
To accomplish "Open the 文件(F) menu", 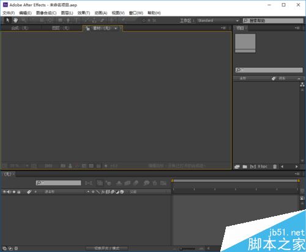I will click(9, 13).
